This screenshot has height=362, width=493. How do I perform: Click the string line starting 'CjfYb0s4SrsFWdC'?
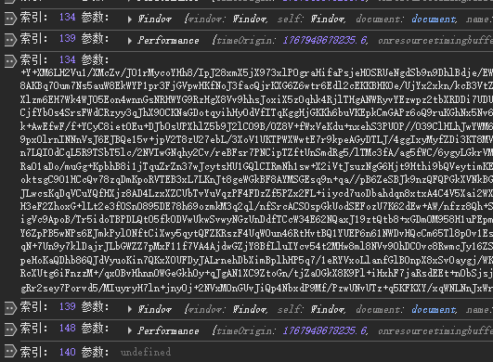[256, 112]
